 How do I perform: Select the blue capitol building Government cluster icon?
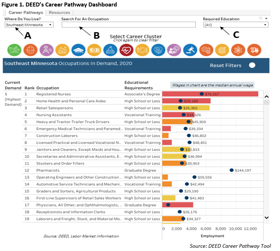[110, 50]
